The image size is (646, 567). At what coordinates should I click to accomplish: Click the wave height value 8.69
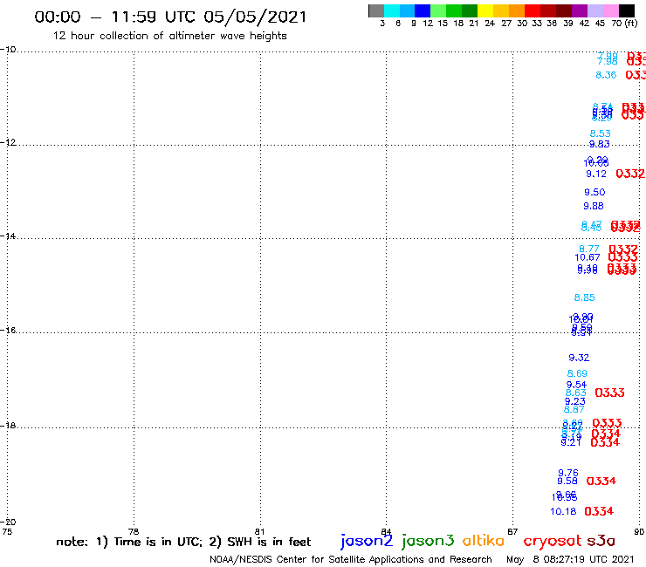point(577,373)
